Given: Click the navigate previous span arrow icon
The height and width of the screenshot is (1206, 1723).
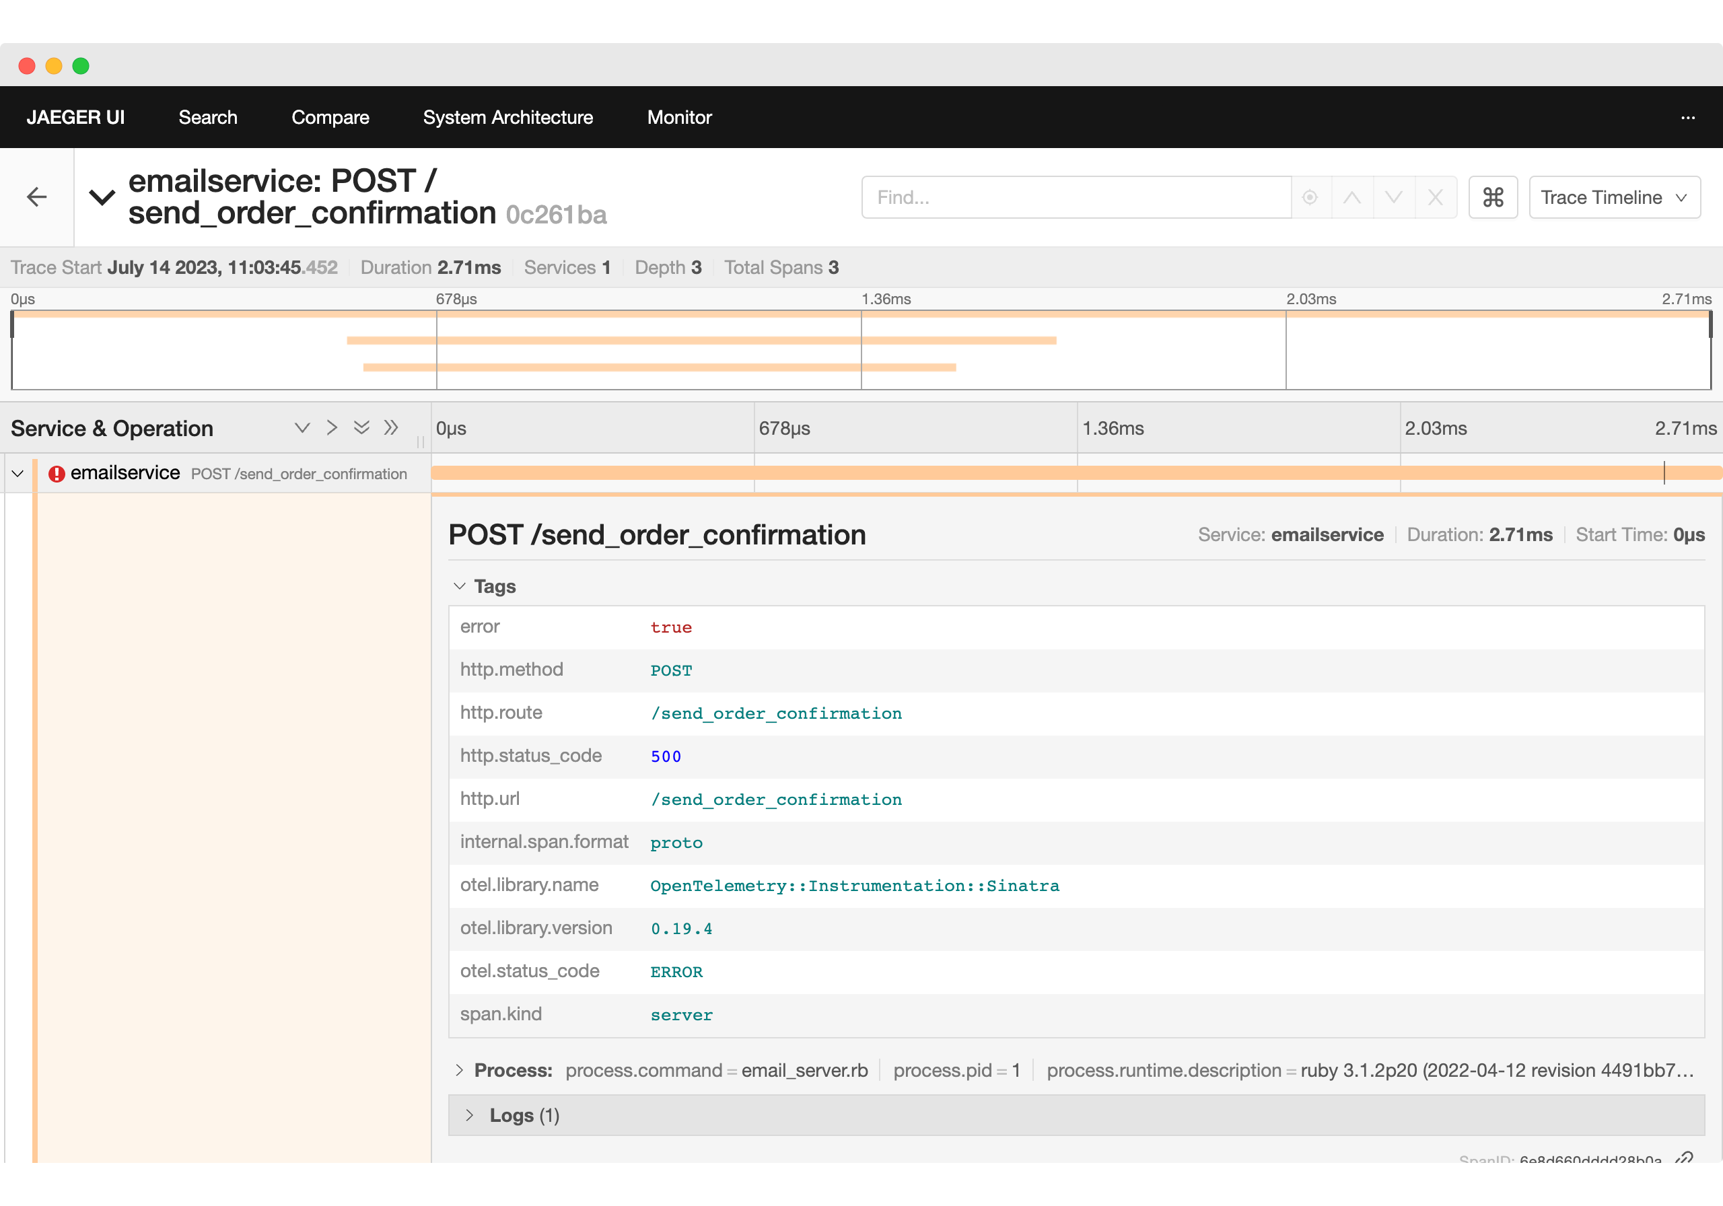Looking at the screenshot, I should [x=1352, y=198].
